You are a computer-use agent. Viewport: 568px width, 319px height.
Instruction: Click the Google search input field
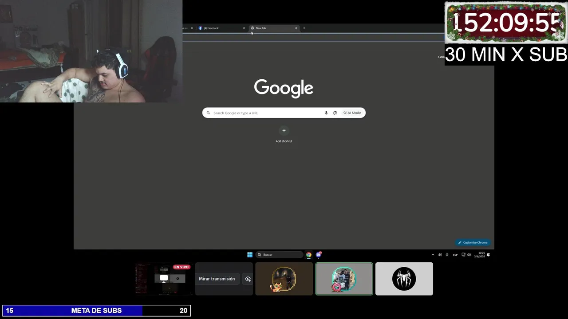[284, 113]
